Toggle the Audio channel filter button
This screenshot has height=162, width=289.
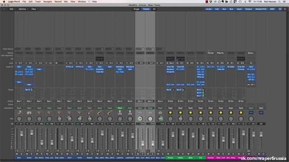[209, 9]
